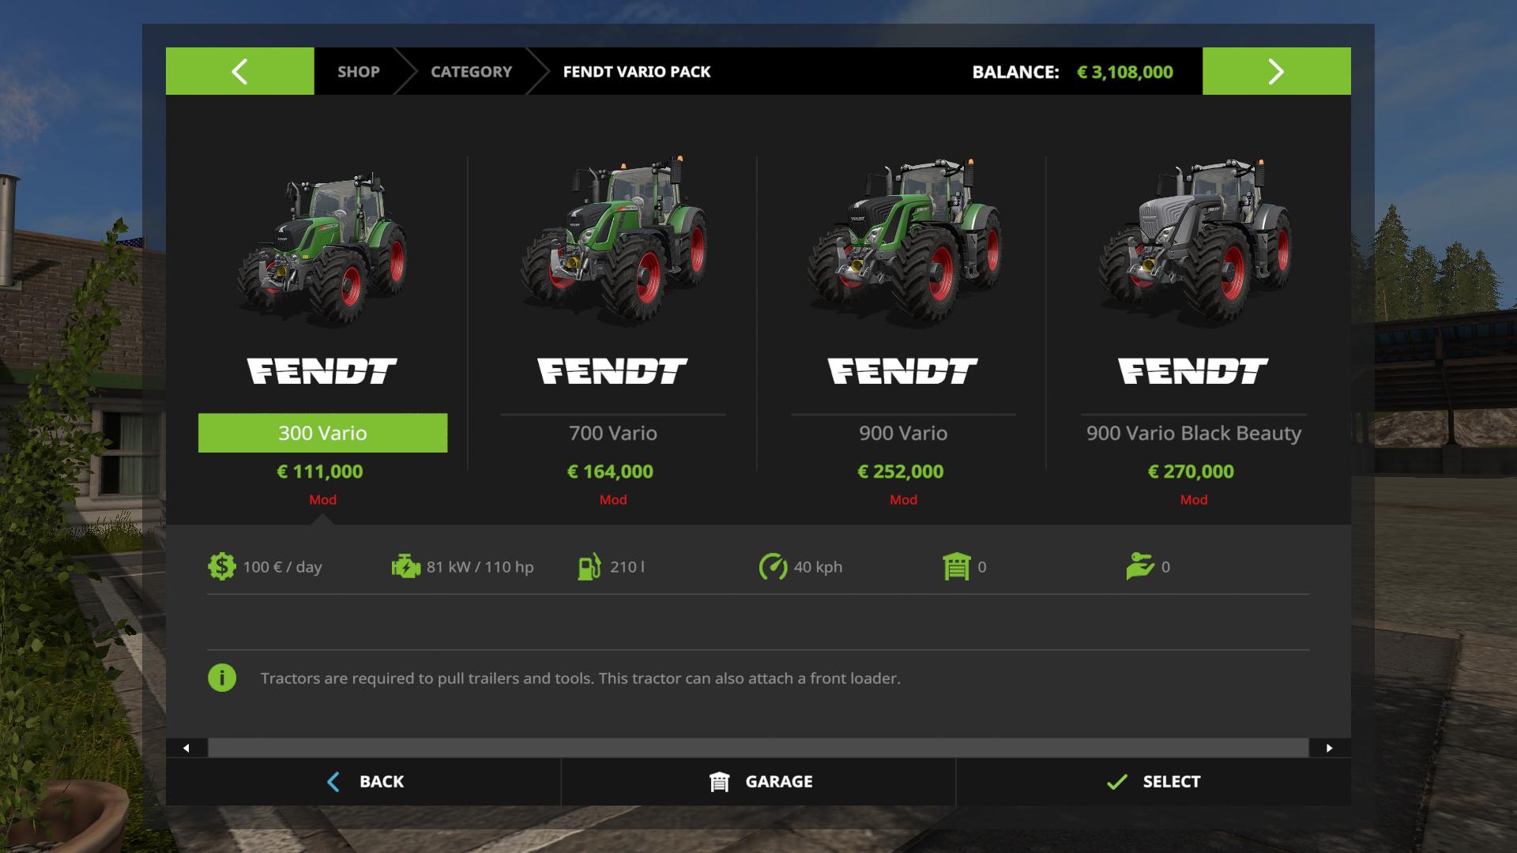This screenshot has height=853, width=1517.
Task: Click the garage icon in bottom bar
Action: pos(719,782)
